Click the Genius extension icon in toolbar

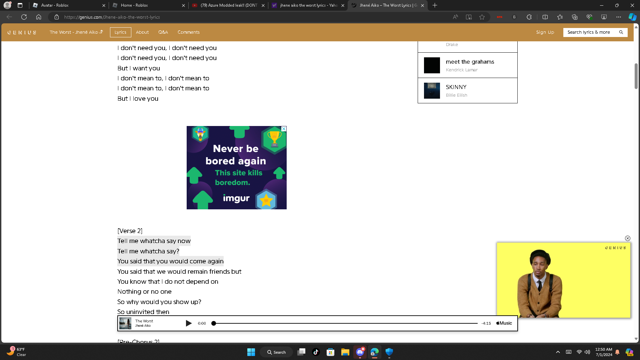pyautogui.click(x=514, y=17)
